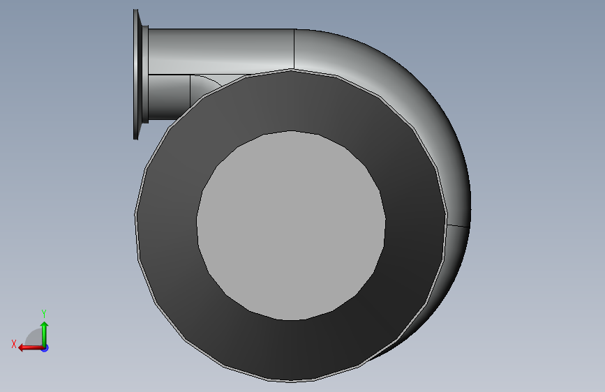This screenshot has height=392, width=605.
Task: Click the blue Z axis dot on the triad
Action: pyautogui.click(x=45, y=348)
